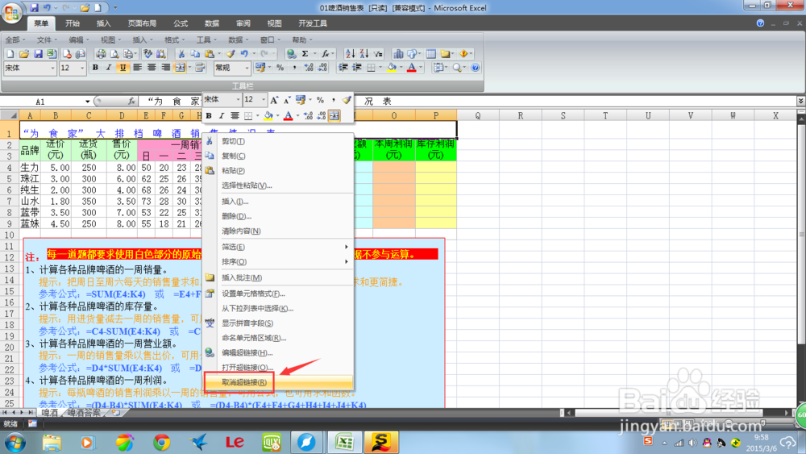Click the Help question mark in the main toolbar
This screenshot has height=454, width=806.
click(476, 68)
